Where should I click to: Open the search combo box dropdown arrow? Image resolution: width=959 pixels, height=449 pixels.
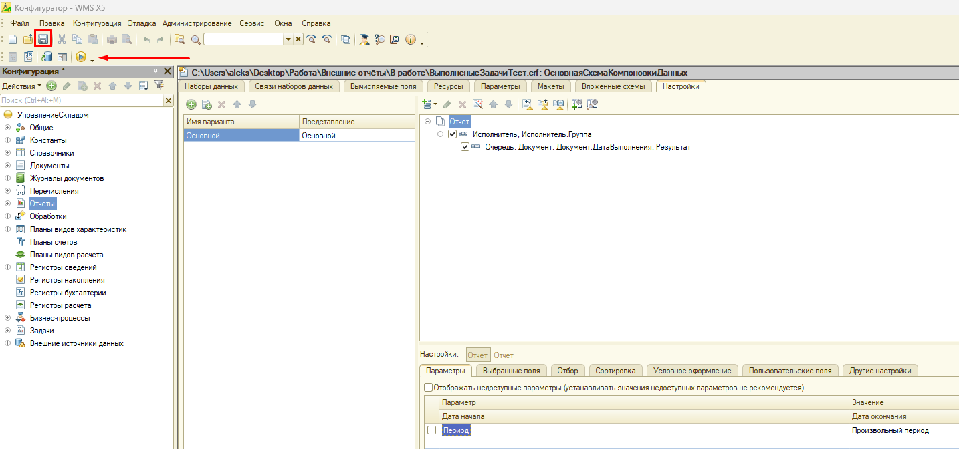[288, 39]
